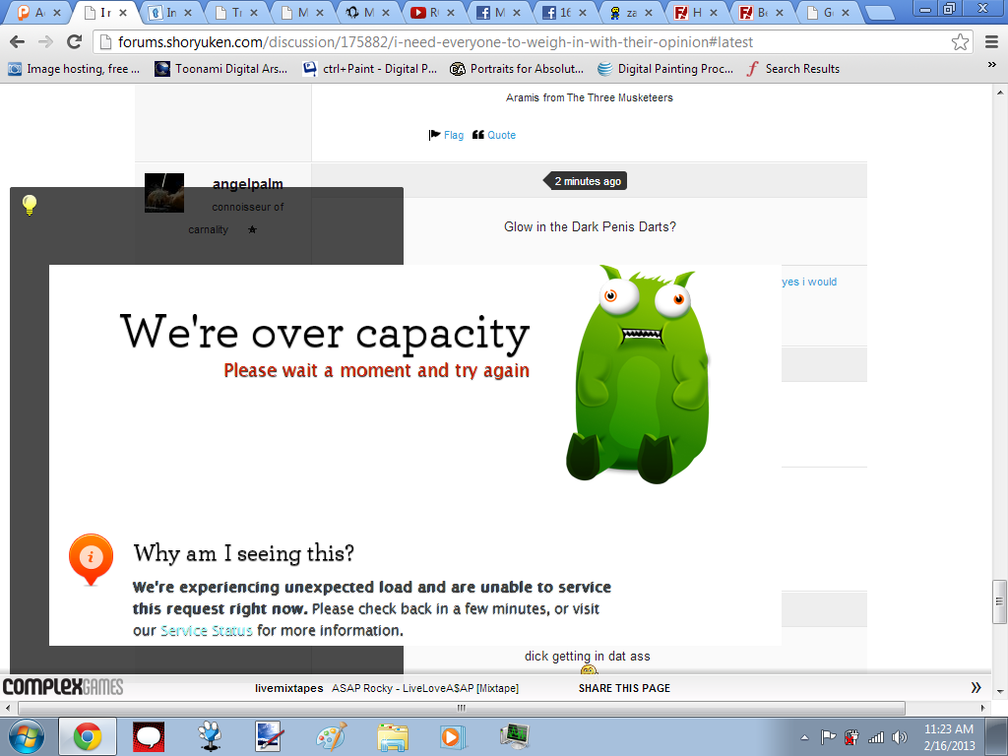Close the active forum tab

123,12
